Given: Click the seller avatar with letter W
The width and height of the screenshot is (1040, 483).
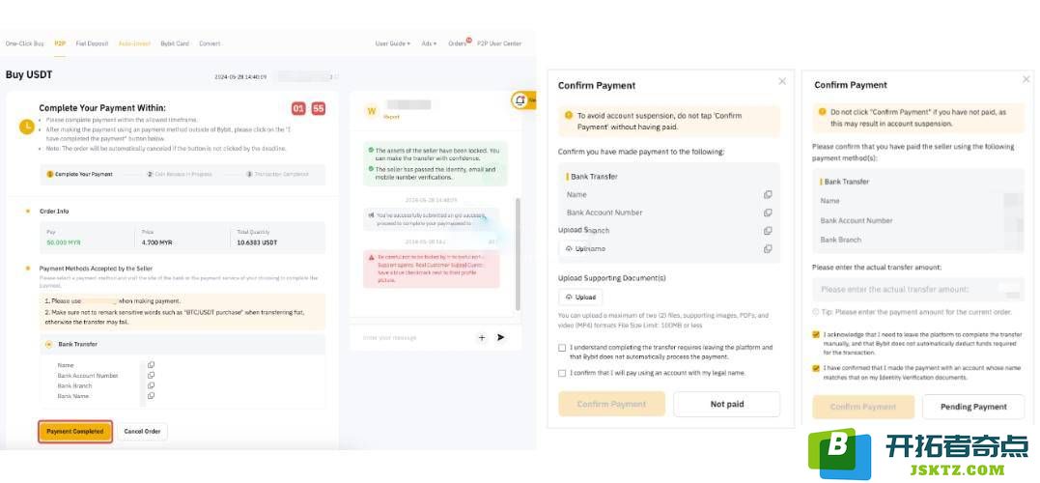Looking at the screenshot, I should click(372, 111).
